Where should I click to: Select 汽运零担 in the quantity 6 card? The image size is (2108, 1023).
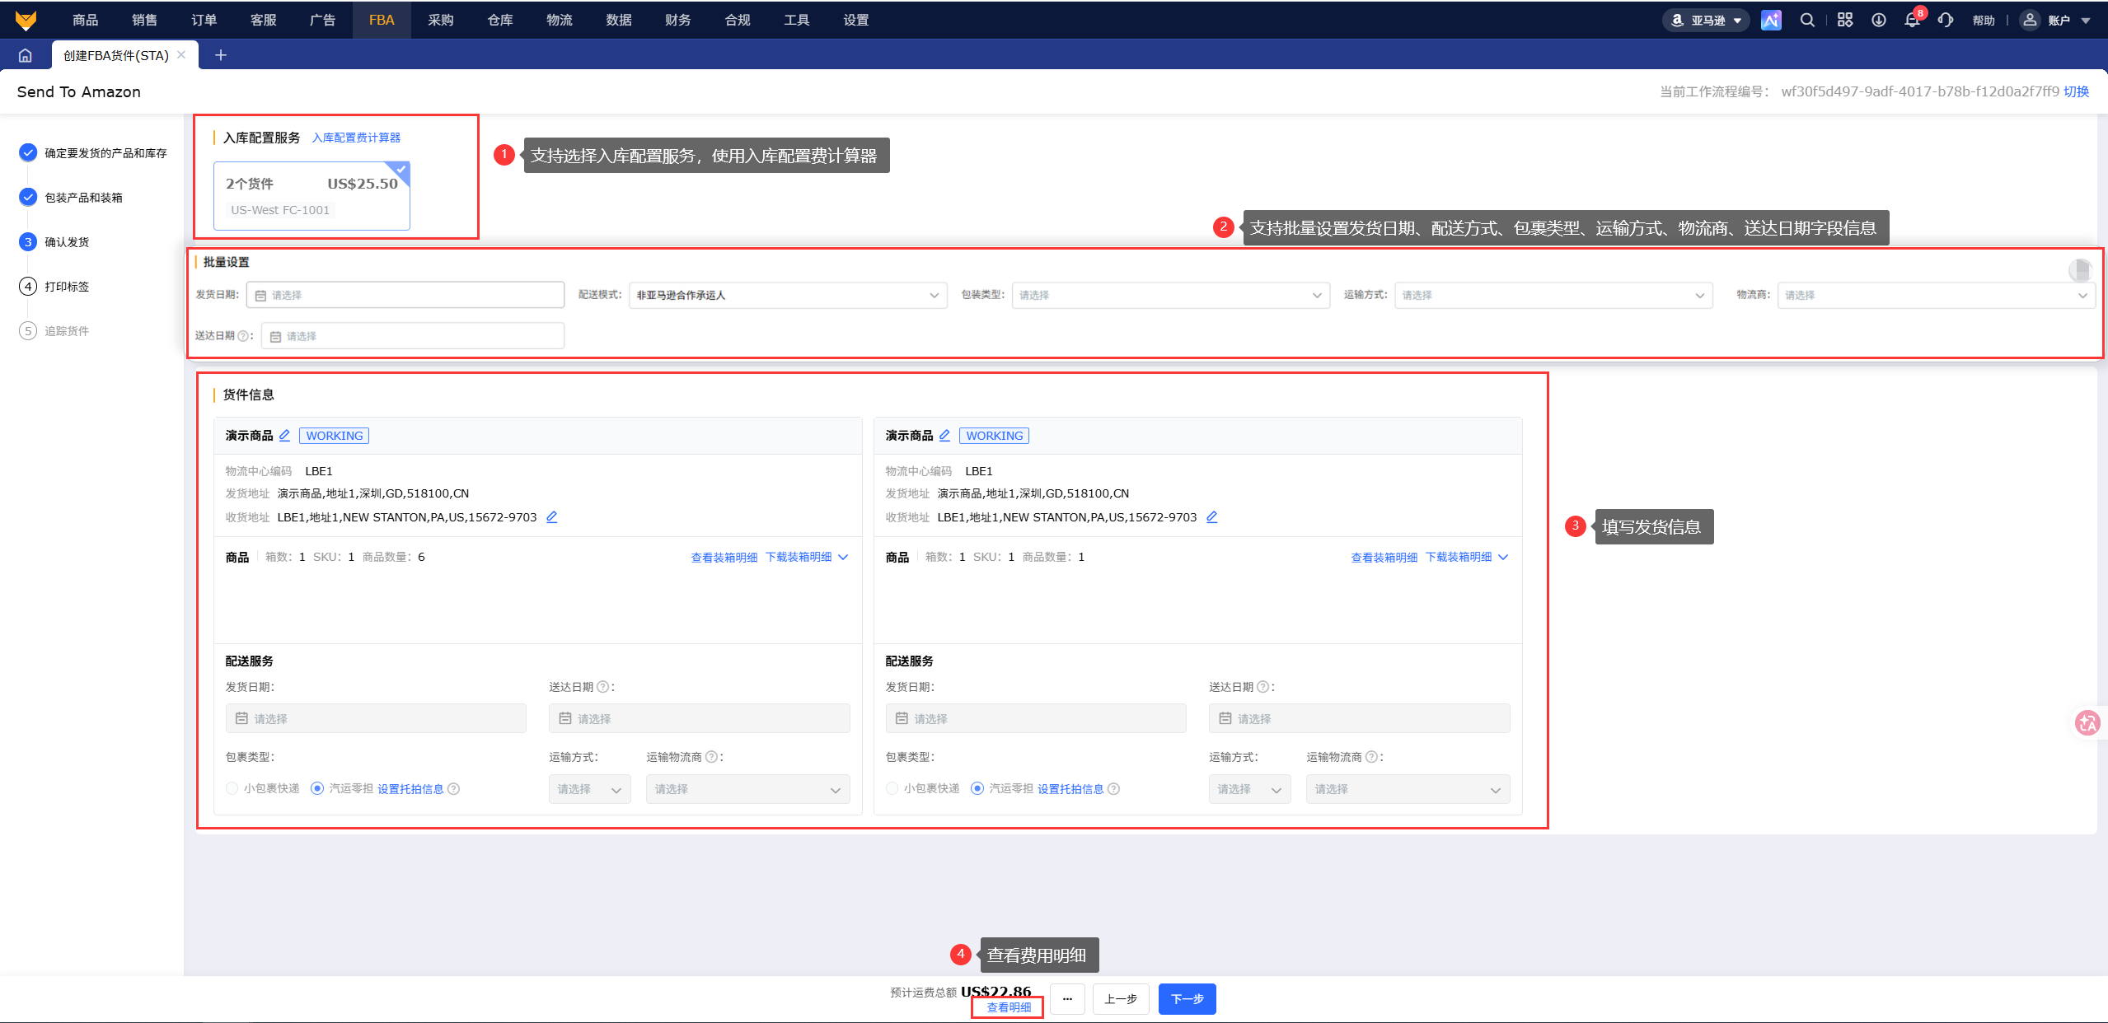(x=317, y=789)
